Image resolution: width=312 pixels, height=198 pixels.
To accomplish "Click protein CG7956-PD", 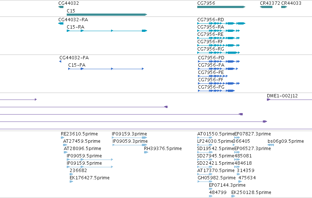I will click(219, 61).
